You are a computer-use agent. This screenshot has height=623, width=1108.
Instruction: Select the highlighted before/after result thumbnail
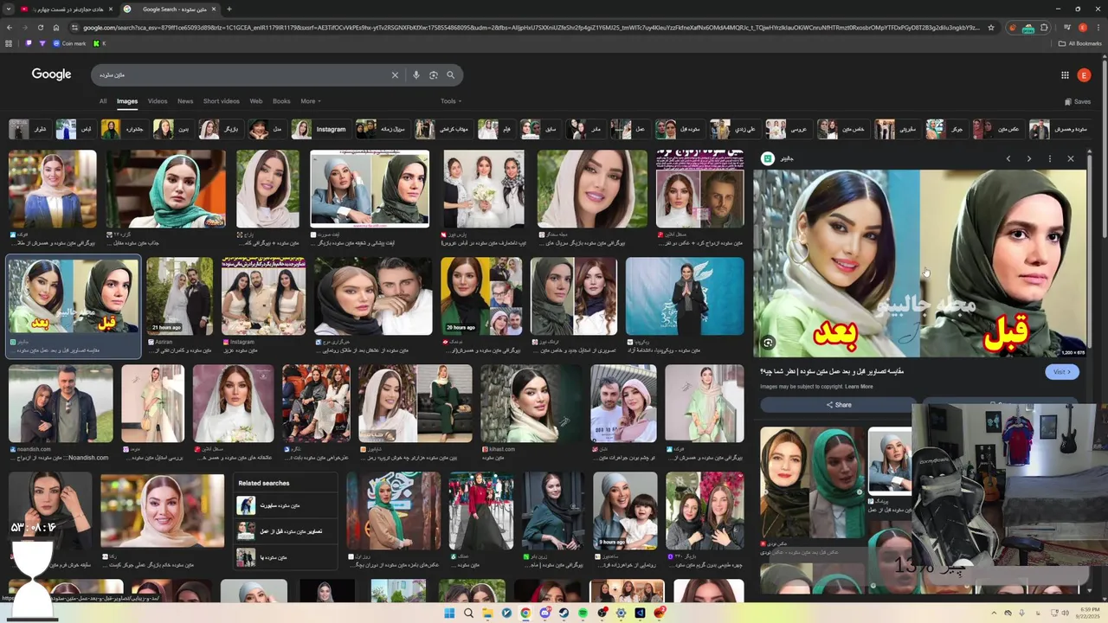coord(73,296)
